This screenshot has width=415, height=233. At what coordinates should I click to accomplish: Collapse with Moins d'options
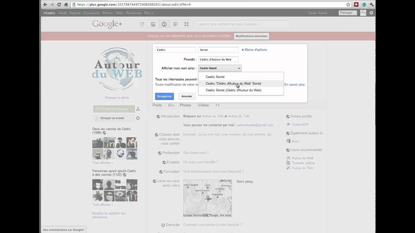tap(254, 50)
